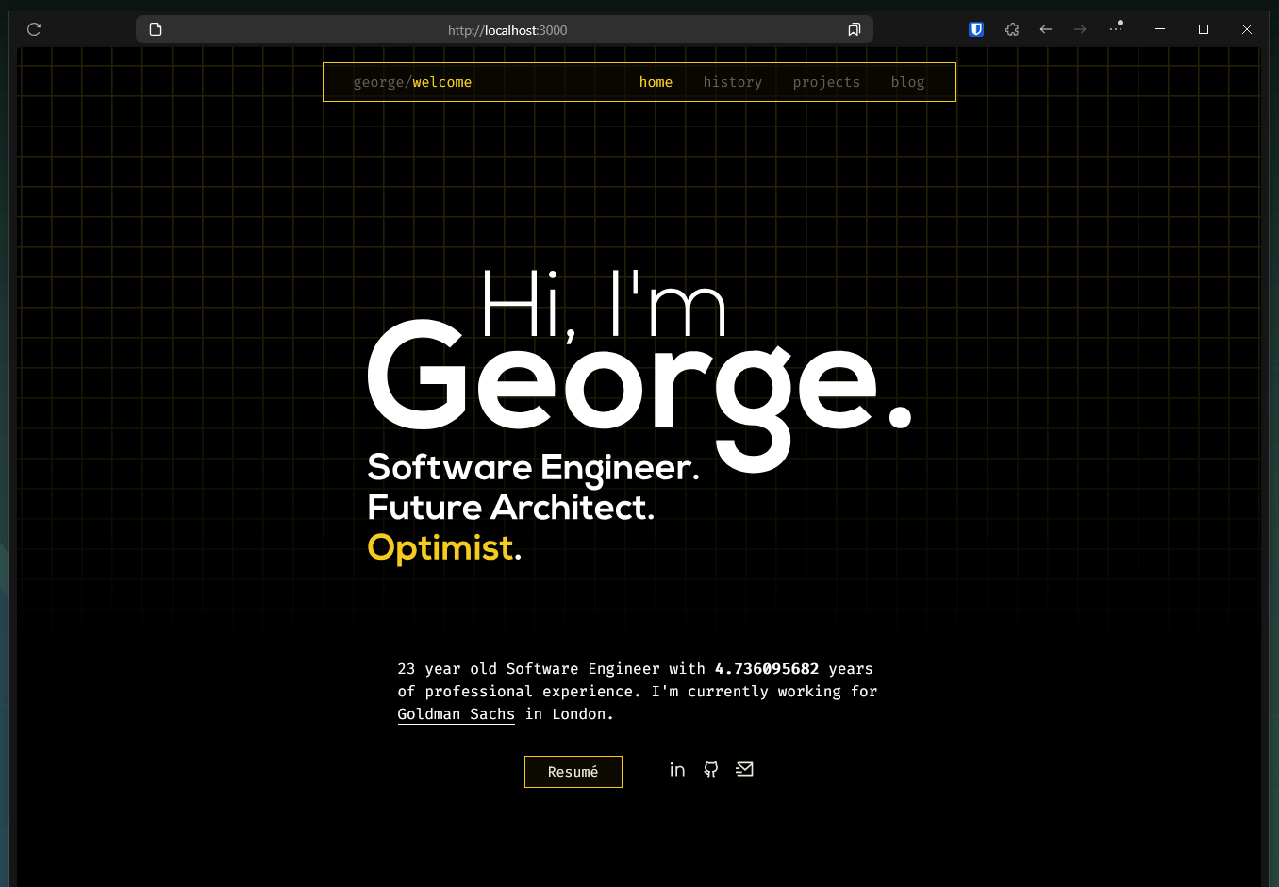Viewport: 1279px width, 887px height.
Task: Click the forward navigation arrow
Action: 1079,29
